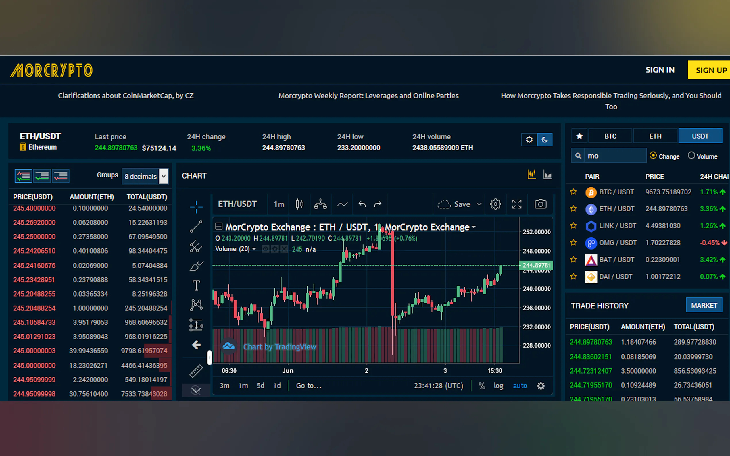Switch to the BTC market tab
The image size is (730, 456).
coord(610,136)
